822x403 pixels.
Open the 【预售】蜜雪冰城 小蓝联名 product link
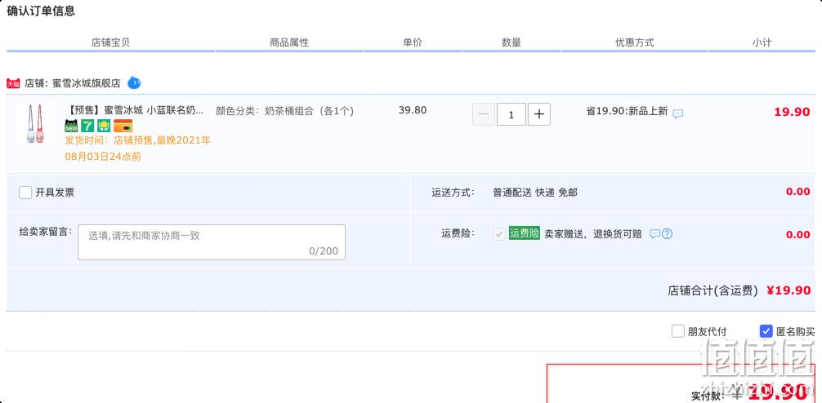[136, 110]
